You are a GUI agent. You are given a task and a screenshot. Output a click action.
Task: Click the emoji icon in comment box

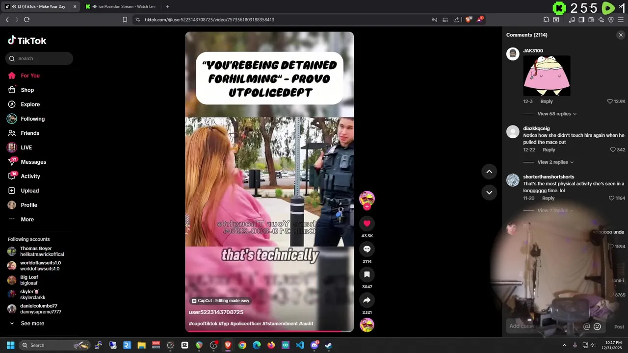point(597,327)
